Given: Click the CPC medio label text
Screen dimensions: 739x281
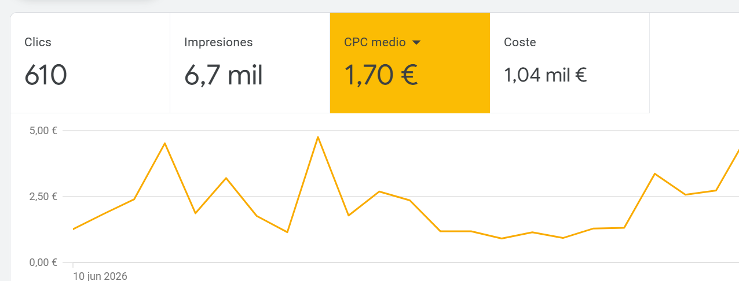Looking at the screenshot, I should click(x=375, y=42).
